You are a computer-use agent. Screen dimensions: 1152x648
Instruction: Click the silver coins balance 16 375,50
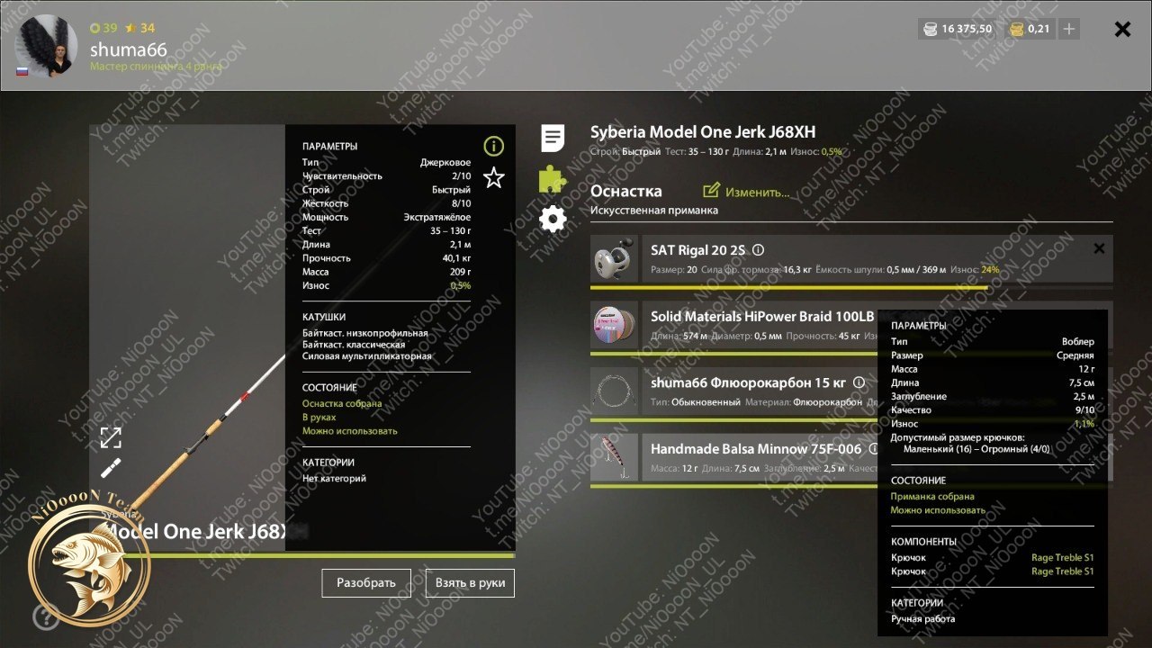[x=958, y=29]
